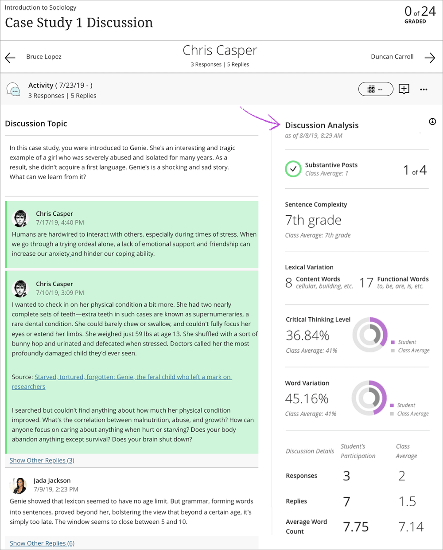Click Chris Casper's avatar on 7/17/19 post

coord(20,218)
